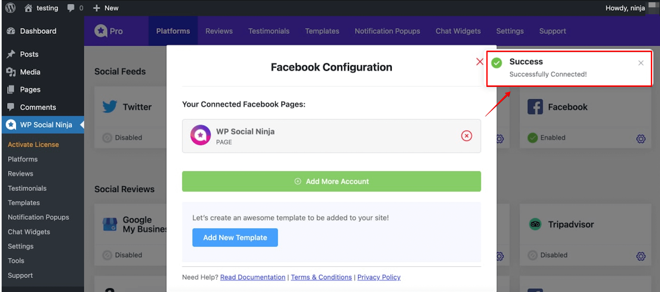Open Testimonials submenu item

coord(27,188)
